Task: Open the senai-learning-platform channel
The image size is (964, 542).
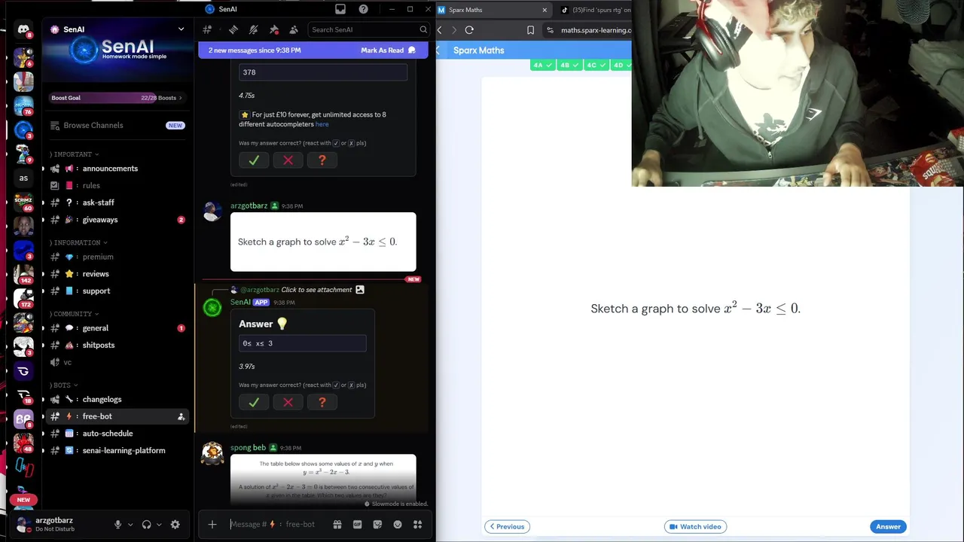Action: (124, 451)
